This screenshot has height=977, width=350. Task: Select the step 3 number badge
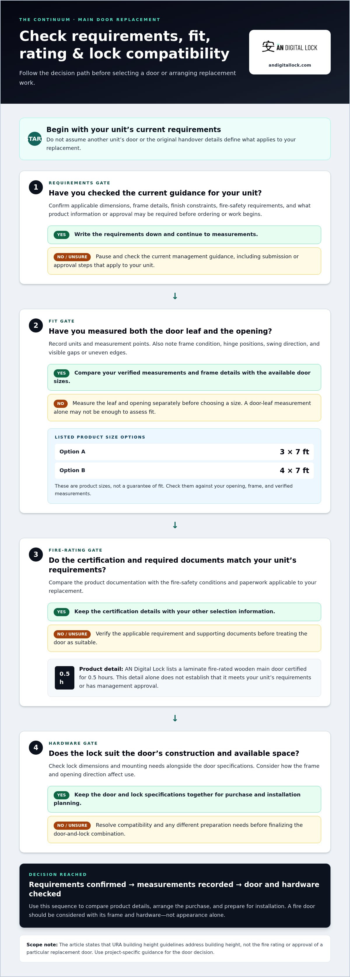[36, 555]
